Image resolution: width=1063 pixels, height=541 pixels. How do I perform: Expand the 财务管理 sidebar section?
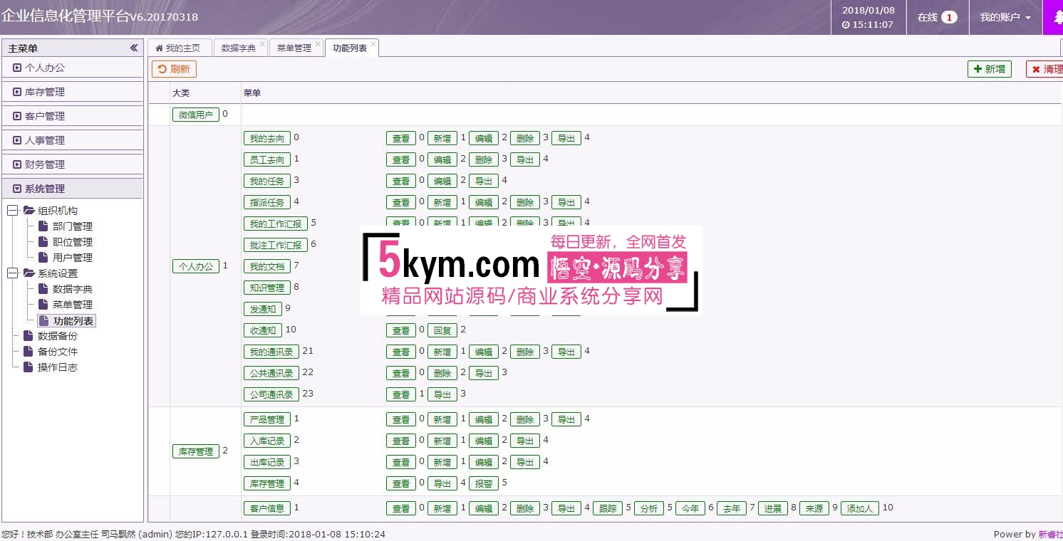click(73, 164)
